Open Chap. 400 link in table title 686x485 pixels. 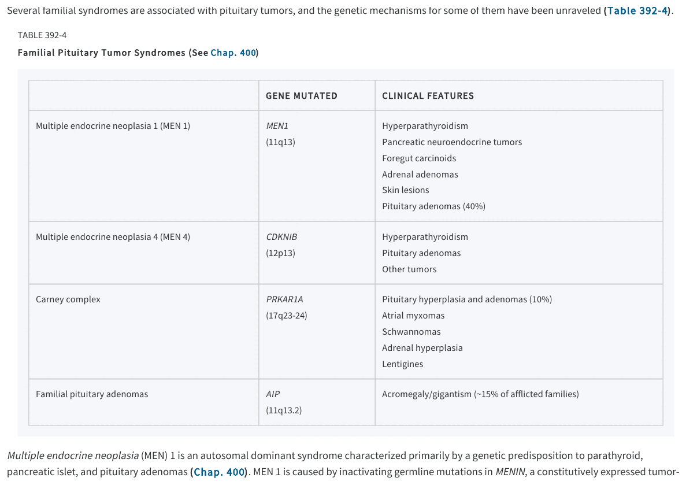(233, 53)
